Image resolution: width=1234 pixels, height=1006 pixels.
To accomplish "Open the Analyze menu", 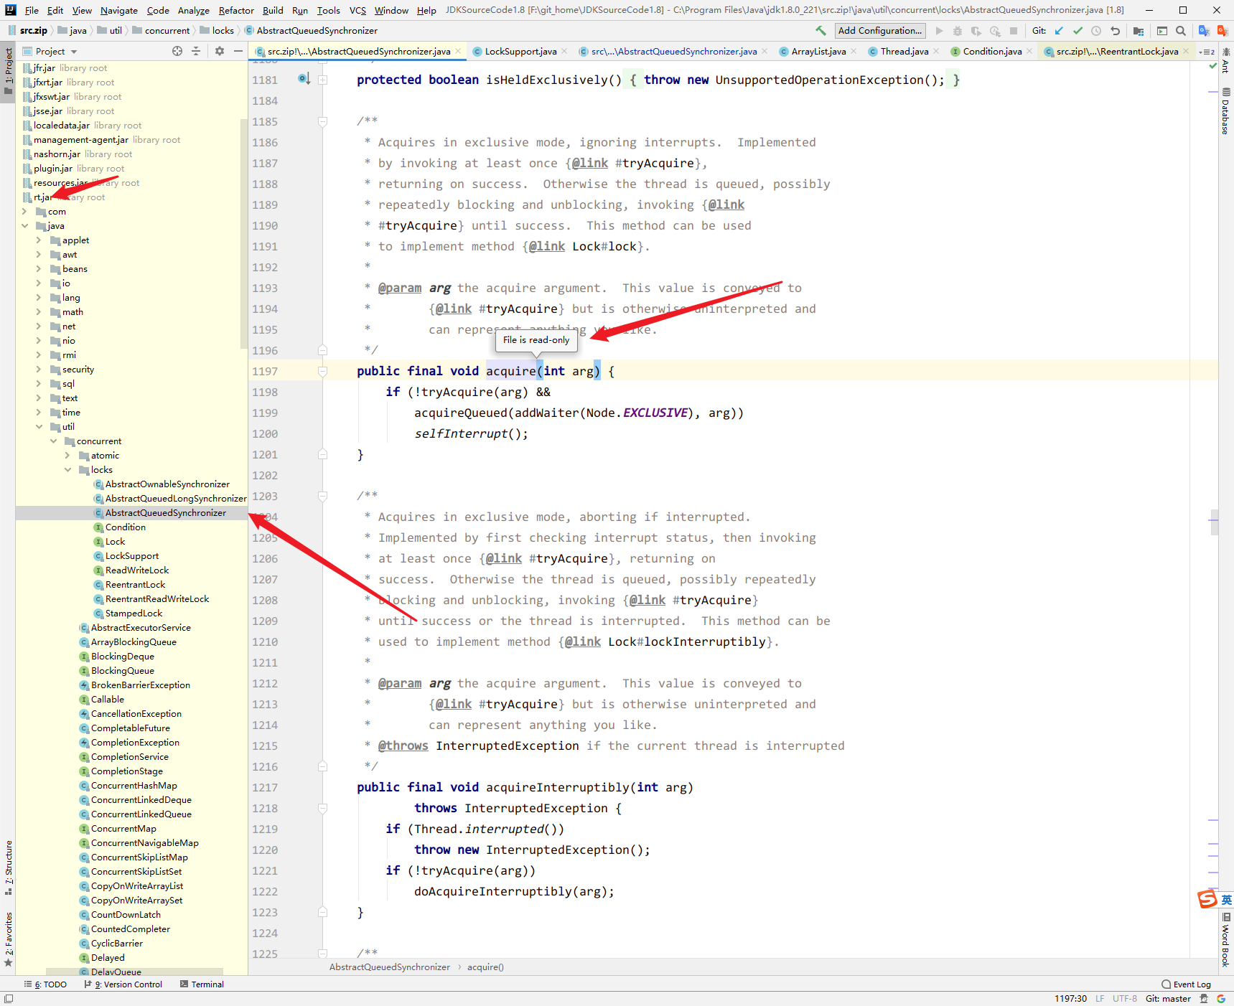I will click(x=194, y=10).
